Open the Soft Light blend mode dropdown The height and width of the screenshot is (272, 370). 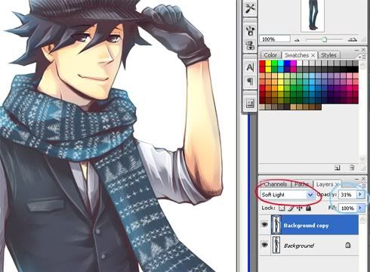click(x=310, y=195)
